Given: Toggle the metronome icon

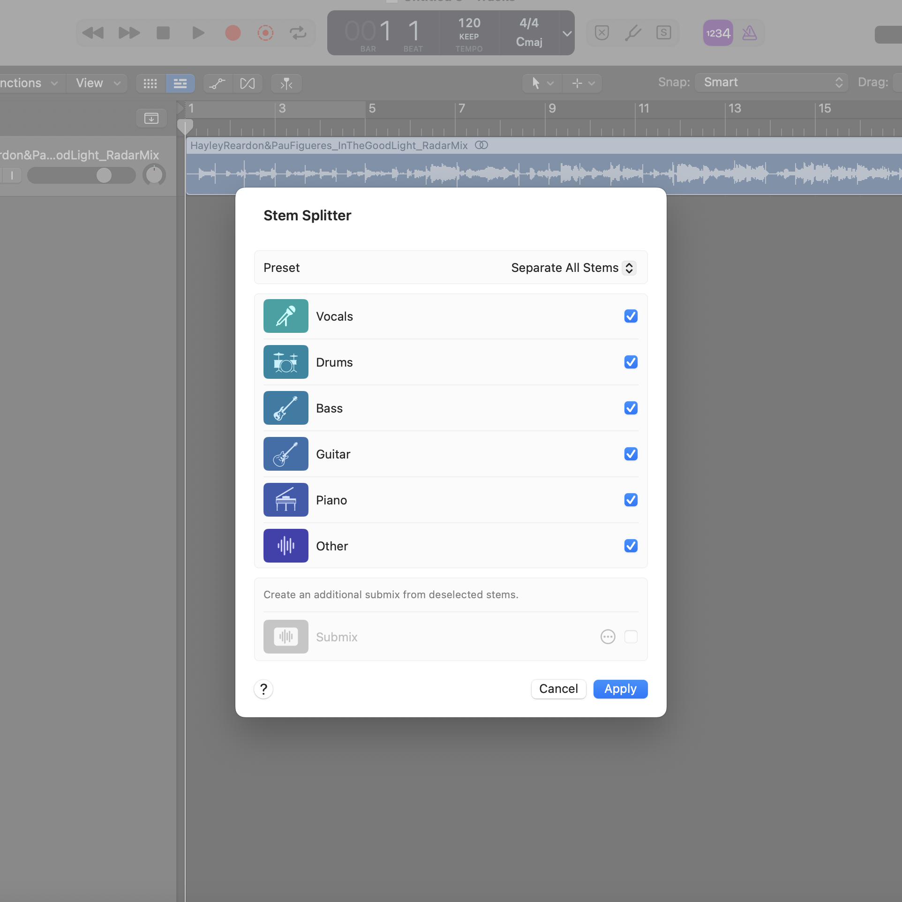Looking at the screenshot, I should click(749, 33).
